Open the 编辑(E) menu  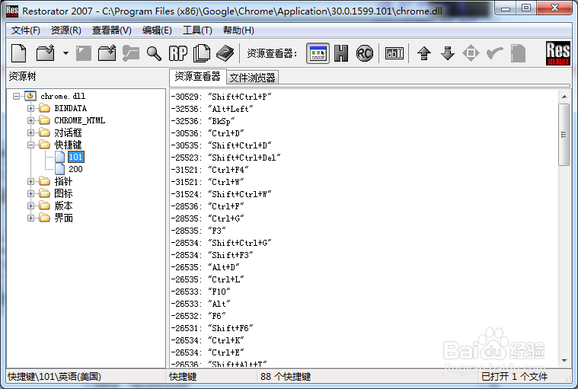click(x=157, y=30)
